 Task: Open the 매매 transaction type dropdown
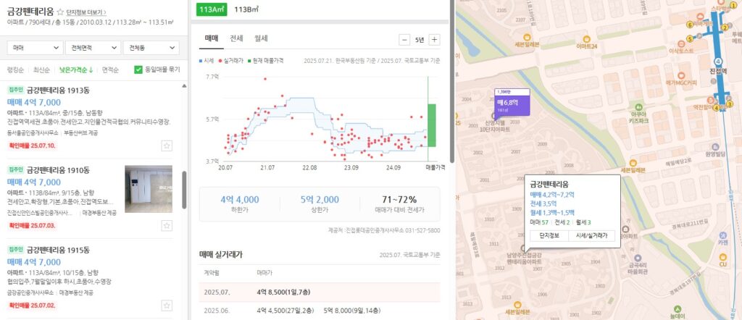(x=35, y=48)
